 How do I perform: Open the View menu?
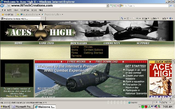[x=16, y=10]
